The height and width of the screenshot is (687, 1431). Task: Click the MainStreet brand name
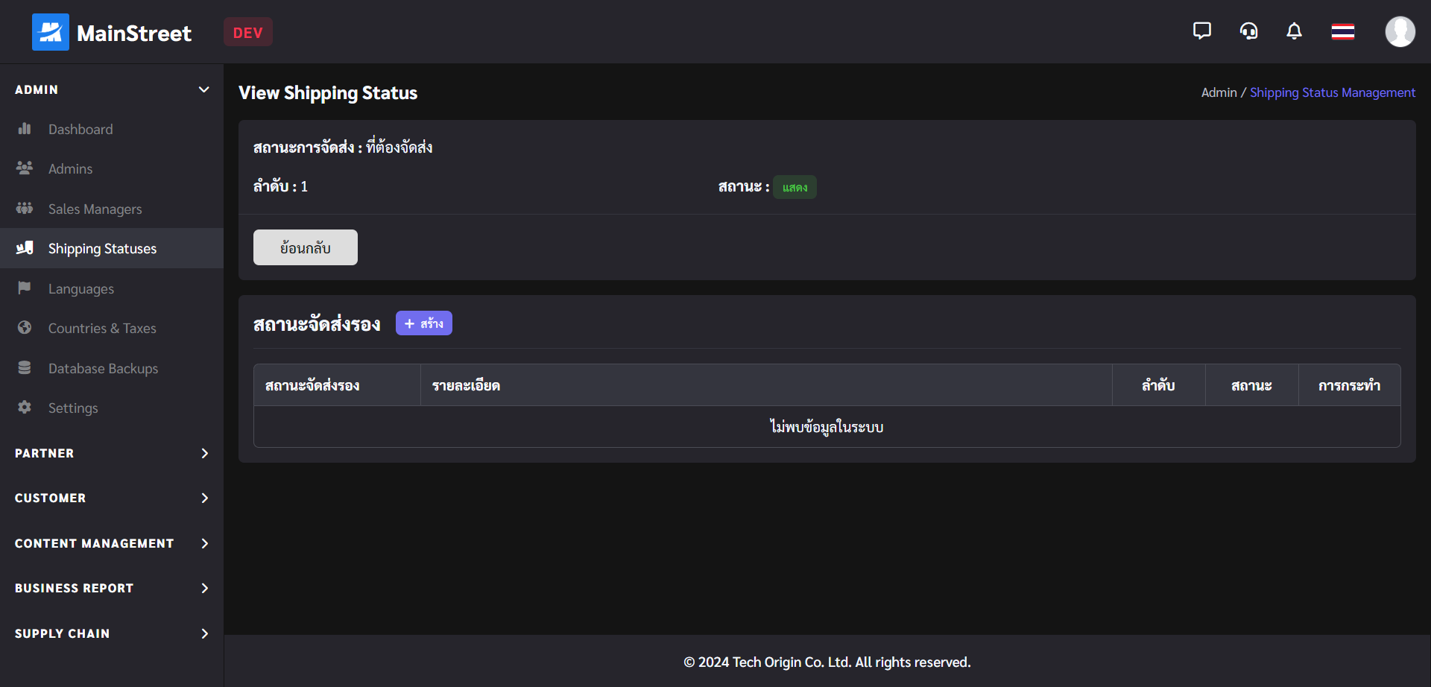(x=134, y=33)
